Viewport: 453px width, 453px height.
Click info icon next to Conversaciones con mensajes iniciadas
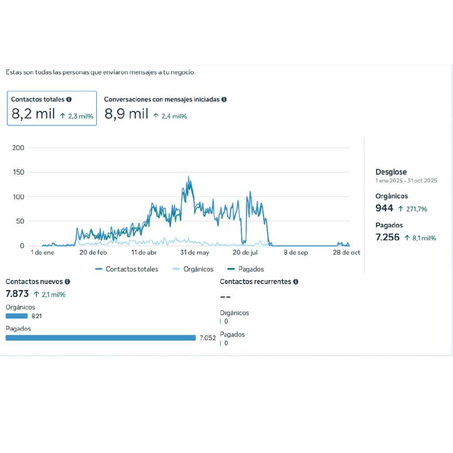point(224,100)
